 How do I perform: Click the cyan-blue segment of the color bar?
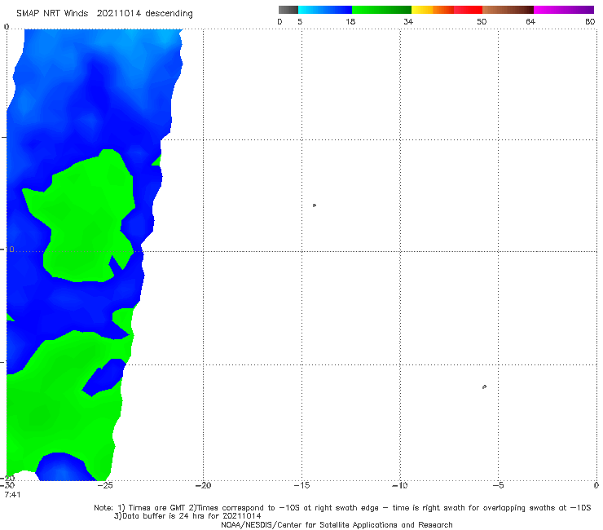(x=325, y=10)
